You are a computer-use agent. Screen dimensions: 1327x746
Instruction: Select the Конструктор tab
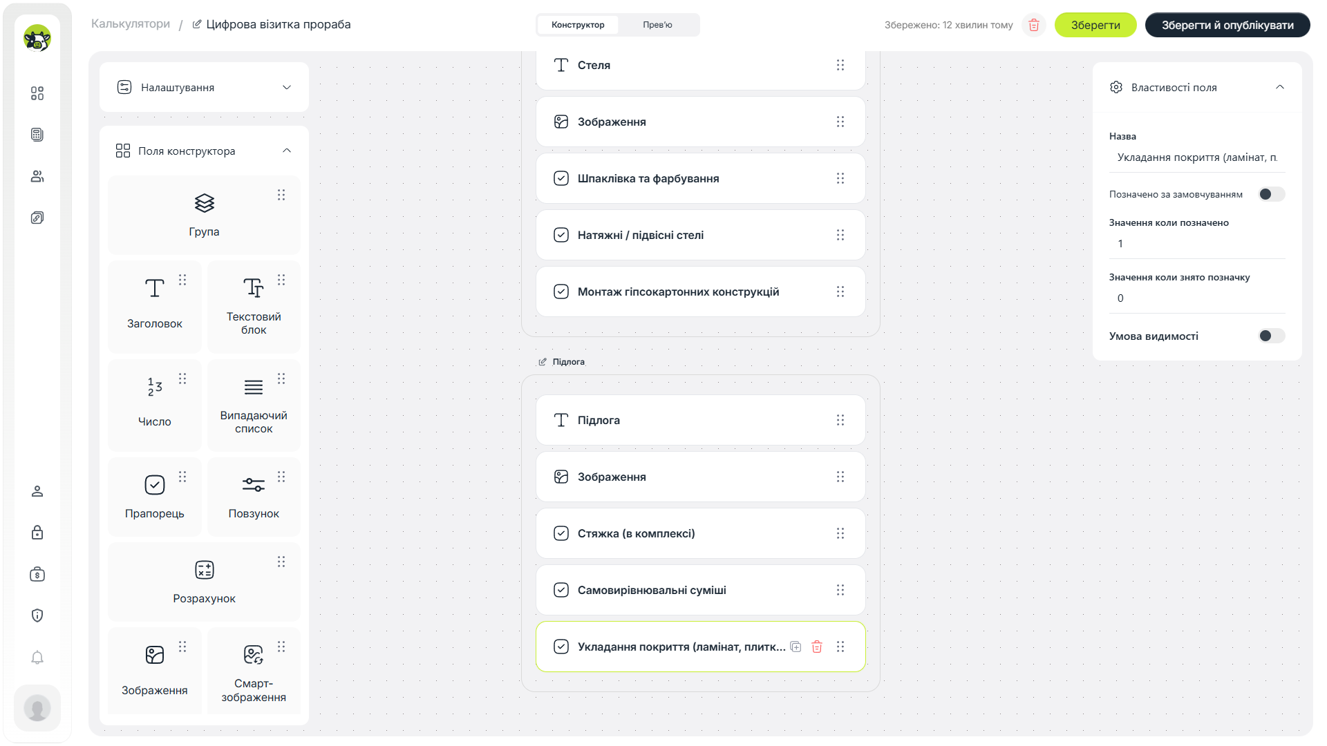(578, 25)
